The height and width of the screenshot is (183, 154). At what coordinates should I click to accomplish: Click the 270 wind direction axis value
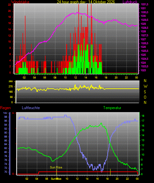click(11, 87)
